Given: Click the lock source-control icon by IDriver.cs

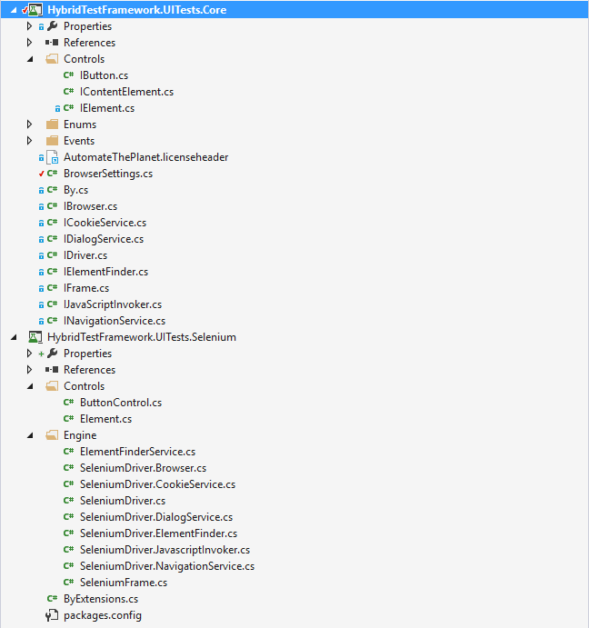Looking at the screenshot, I should click(x=41, y=255).
